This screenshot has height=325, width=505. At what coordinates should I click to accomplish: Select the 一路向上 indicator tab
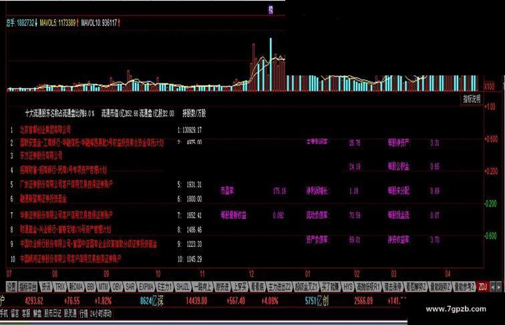click(203, 287)
